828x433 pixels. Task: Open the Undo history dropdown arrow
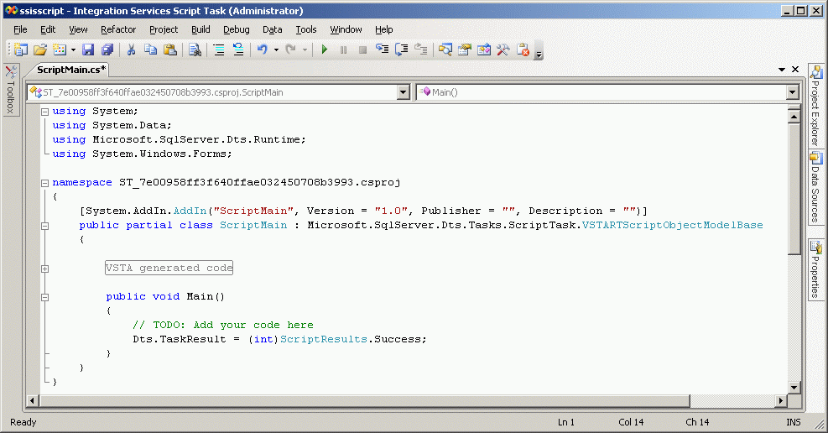276,50
